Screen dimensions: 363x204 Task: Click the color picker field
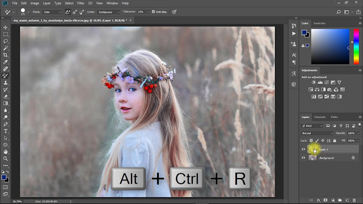pyautogui.click(x=330, y=46)
